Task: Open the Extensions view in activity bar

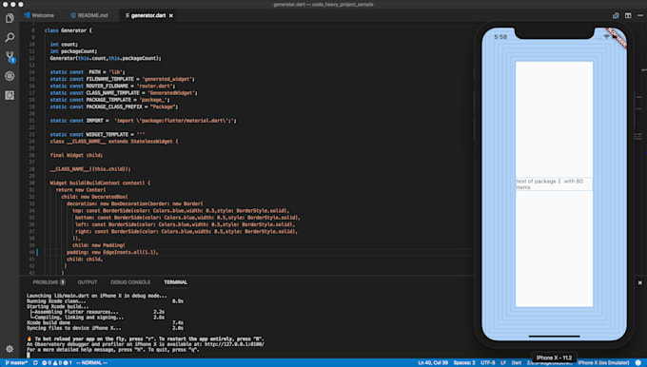Action: coord(10,95)
